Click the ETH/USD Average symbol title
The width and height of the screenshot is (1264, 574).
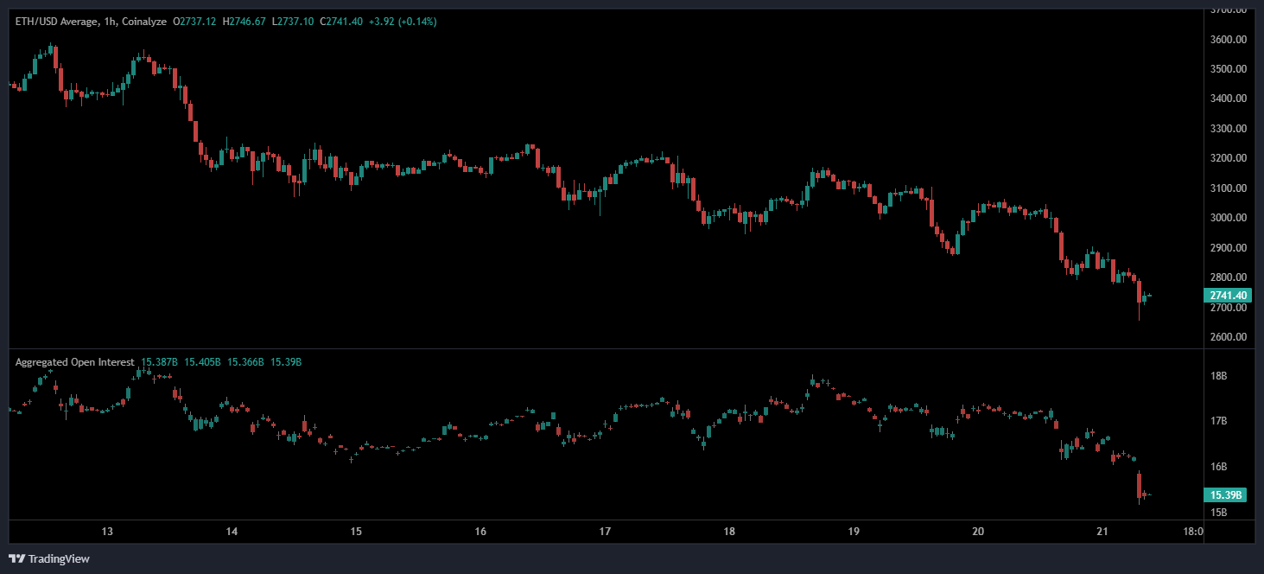point(49,21)
